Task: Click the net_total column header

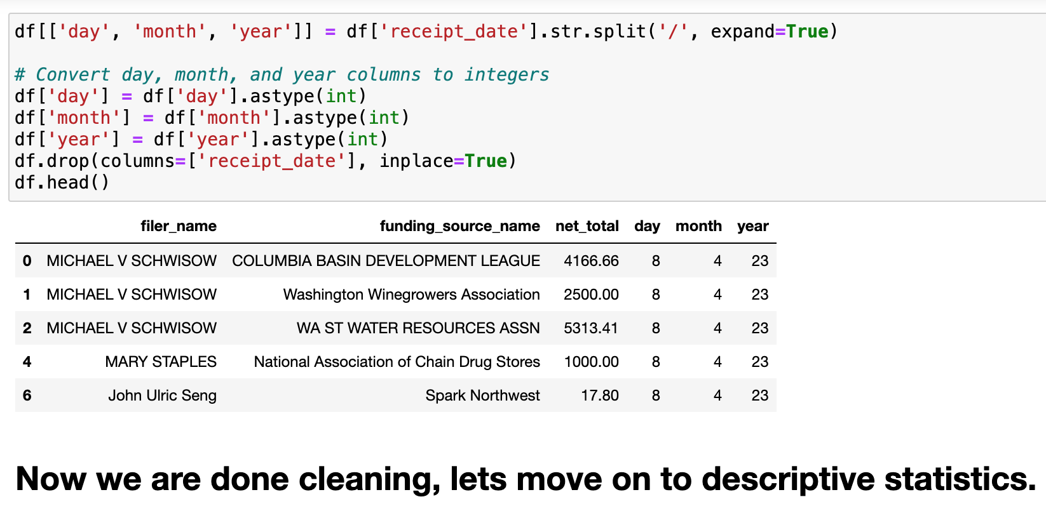Action: [587, 227]
